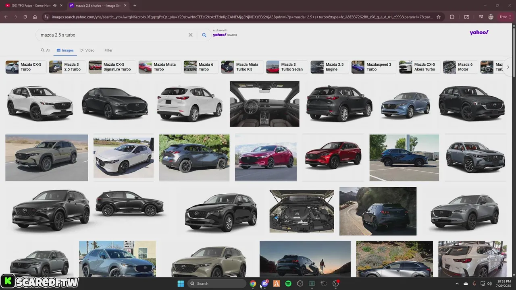The image size is (516, 290).
Task: Open Google Chrome from the taskbar
Action: [x=253, y=284]
